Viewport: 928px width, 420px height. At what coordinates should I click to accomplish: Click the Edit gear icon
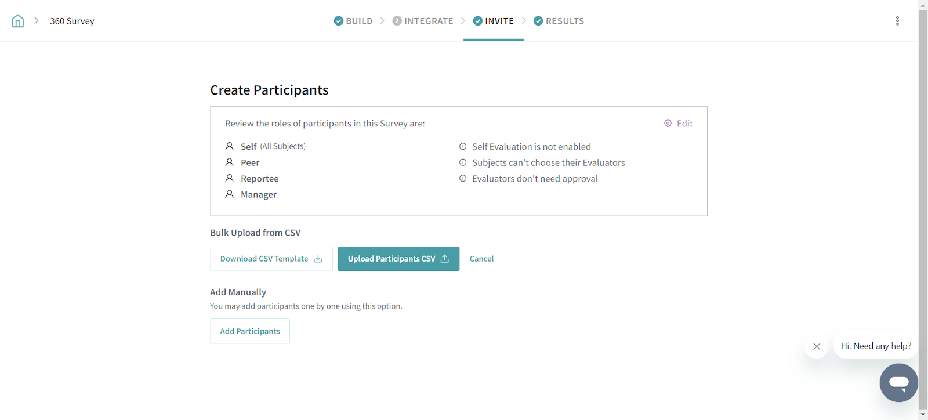pos(668,124)
